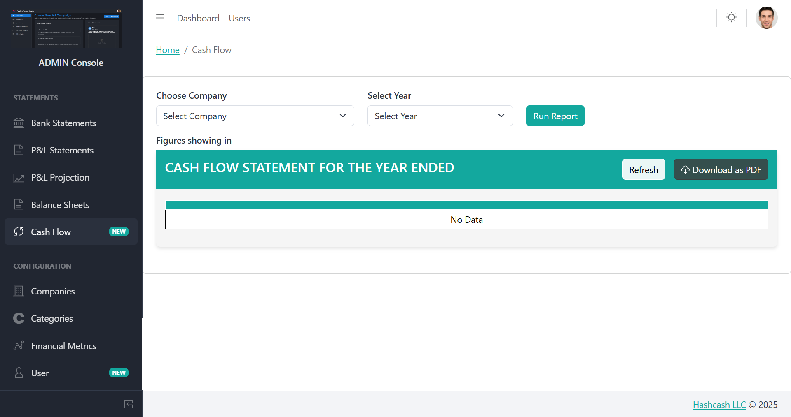Follow the Hashcash LLC footer link
This screenshot has width=791, height=417.
pyautogui.click(x=719, y=405)
